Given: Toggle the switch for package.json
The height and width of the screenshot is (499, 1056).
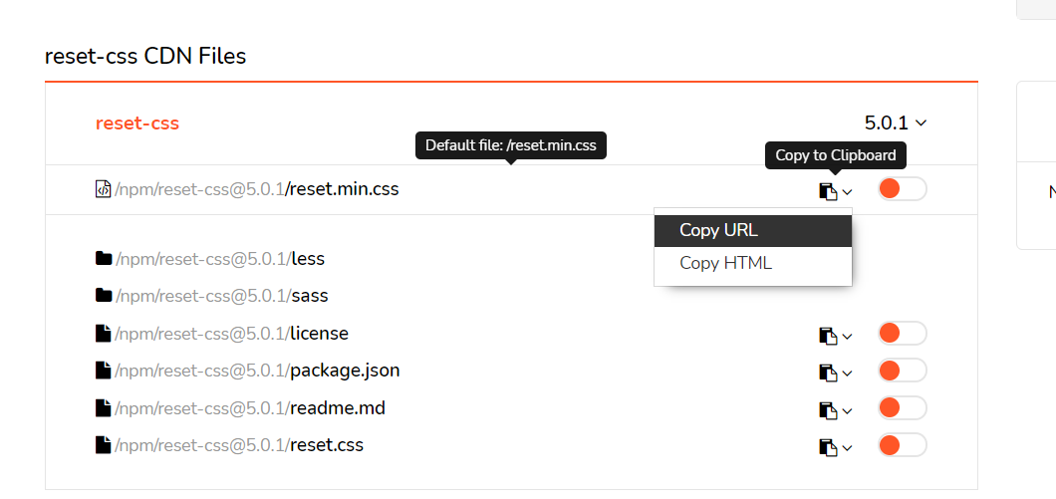Looking at the screenshot, I should tap(902, 370).
